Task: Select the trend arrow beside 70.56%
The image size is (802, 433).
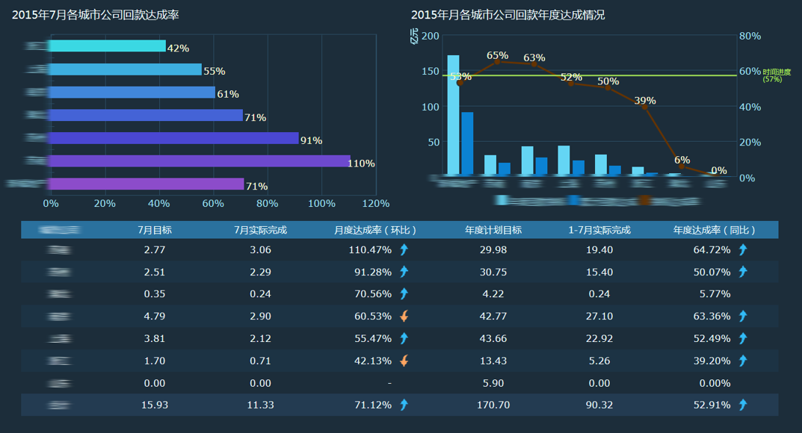Action: pyautogui.click(x=404, y=293)
